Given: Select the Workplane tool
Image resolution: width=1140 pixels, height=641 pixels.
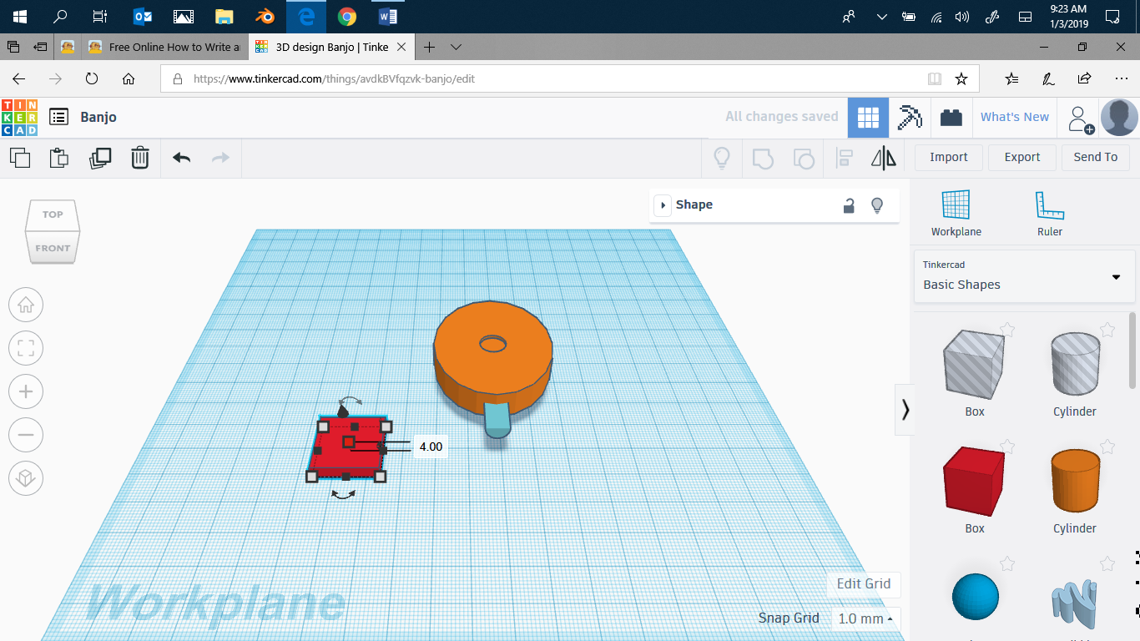Looking at the screenshot, I should (x=956, y=214).
